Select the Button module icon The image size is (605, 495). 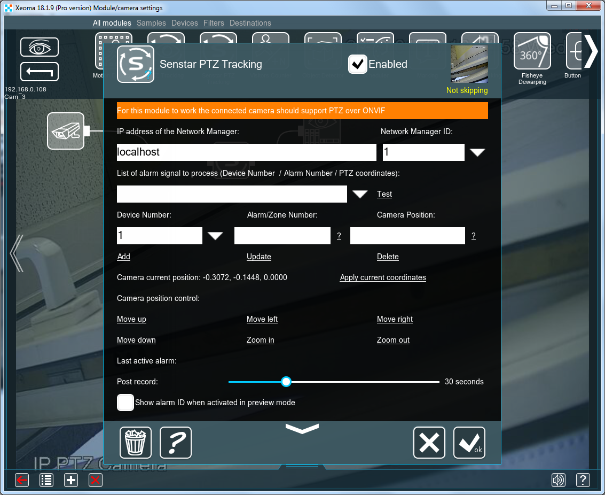click(573, 51)
